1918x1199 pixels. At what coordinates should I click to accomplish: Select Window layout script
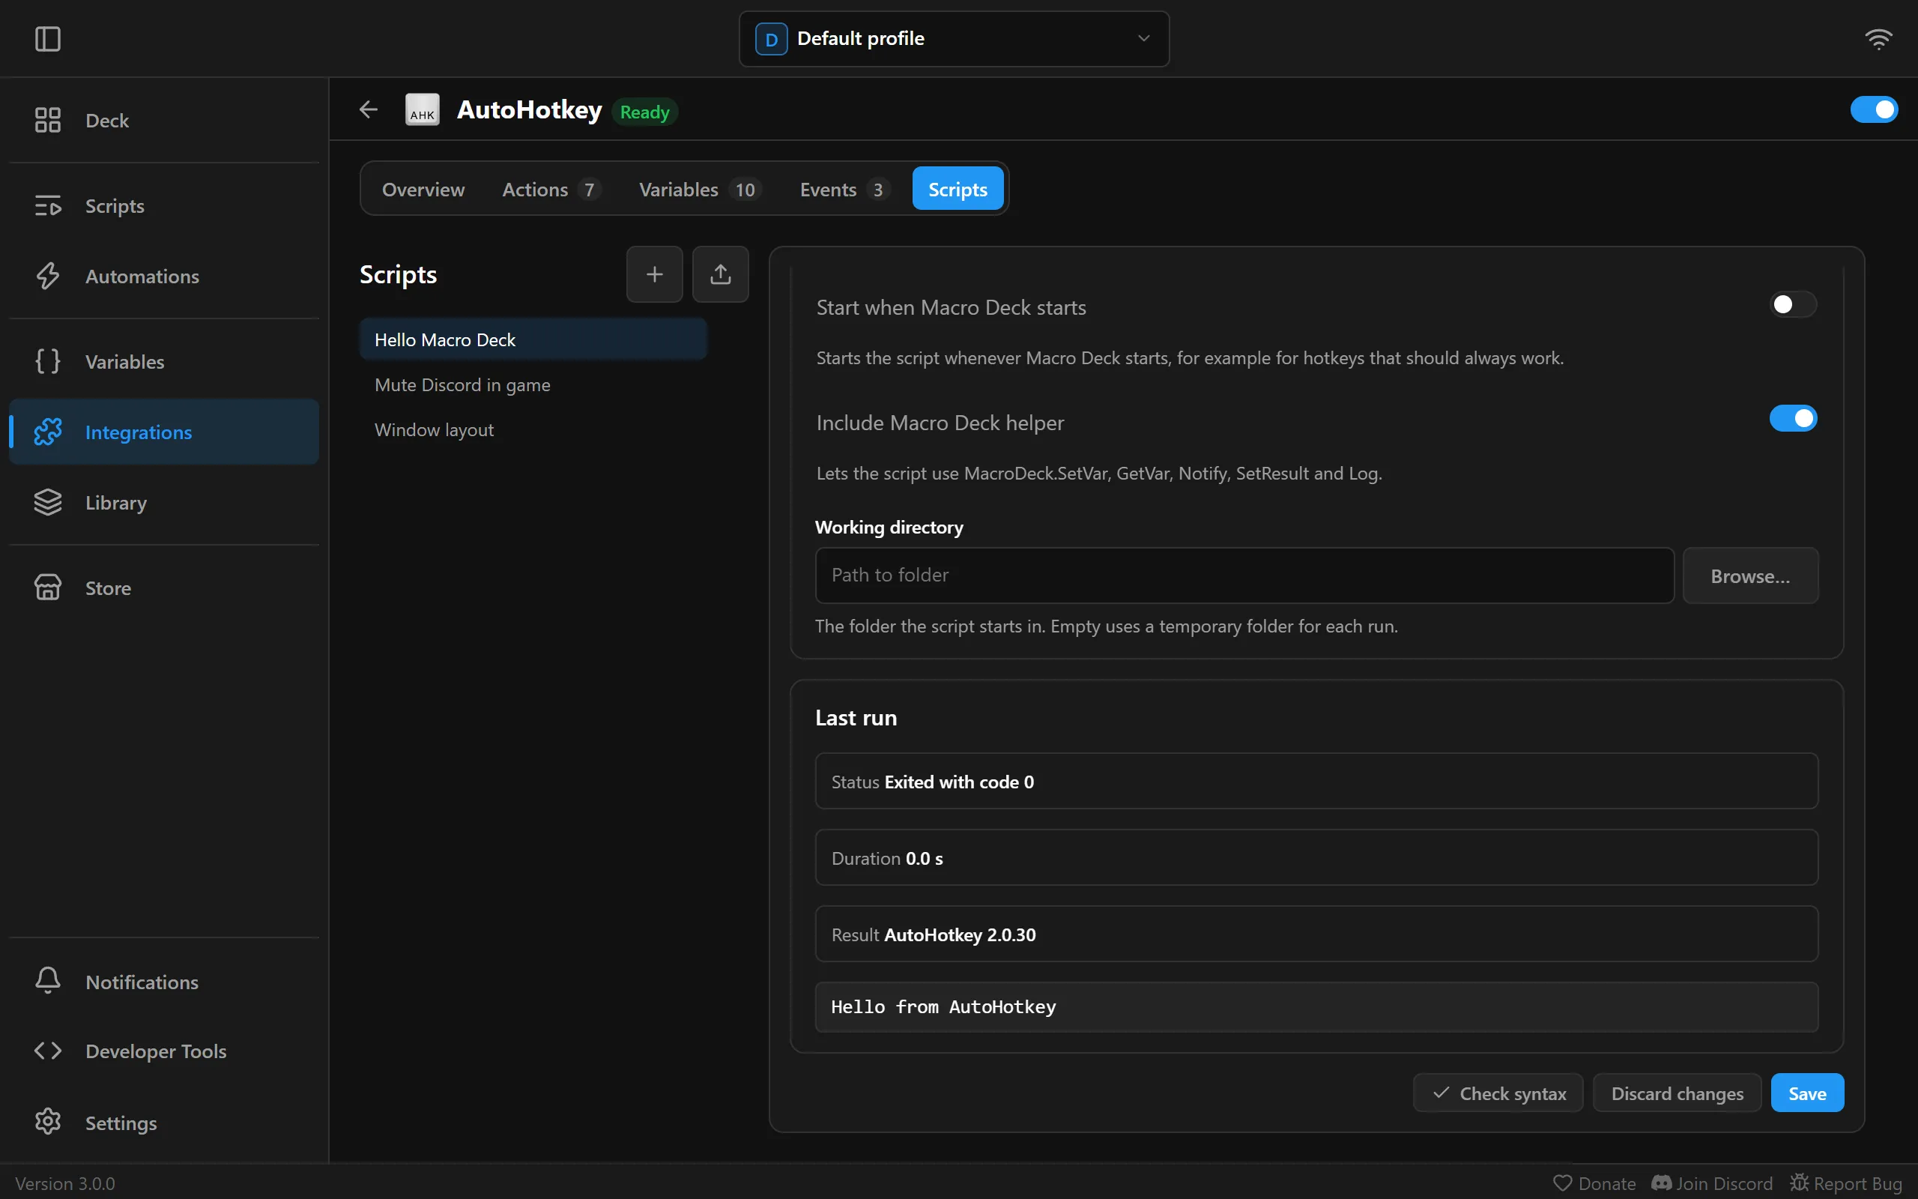coord(533,429)
